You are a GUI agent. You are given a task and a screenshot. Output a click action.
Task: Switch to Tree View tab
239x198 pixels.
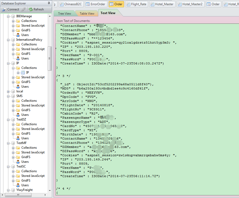64,13
